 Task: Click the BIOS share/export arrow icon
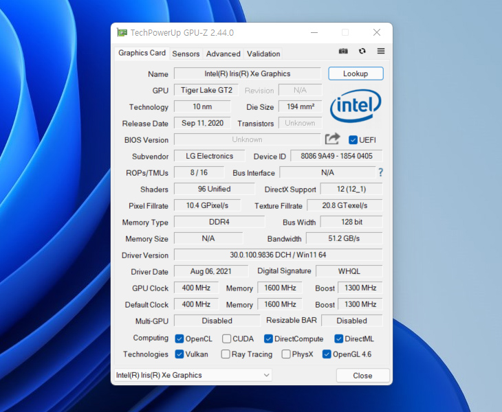332,139
